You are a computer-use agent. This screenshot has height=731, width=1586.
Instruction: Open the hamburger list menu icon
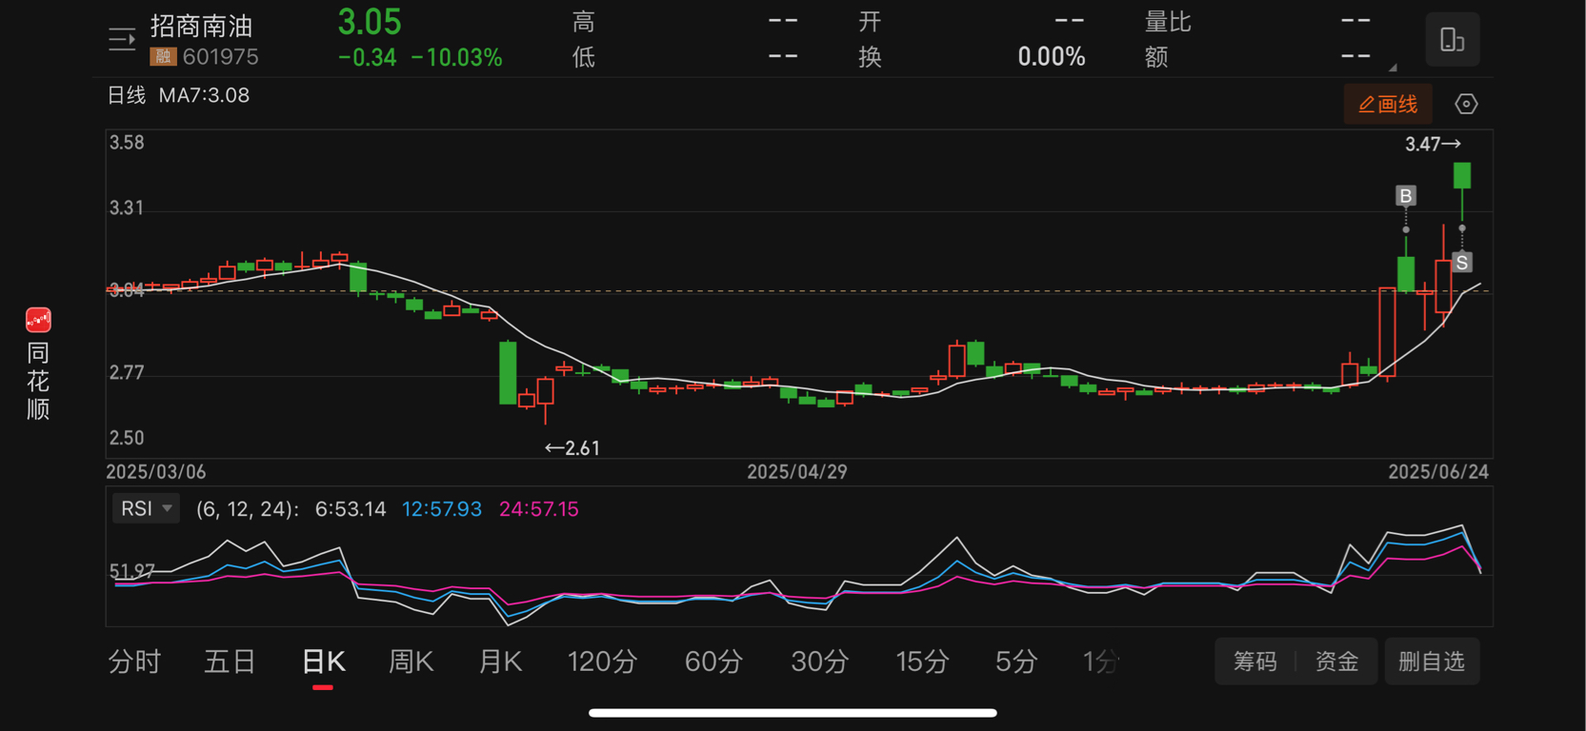coord(122,40)
